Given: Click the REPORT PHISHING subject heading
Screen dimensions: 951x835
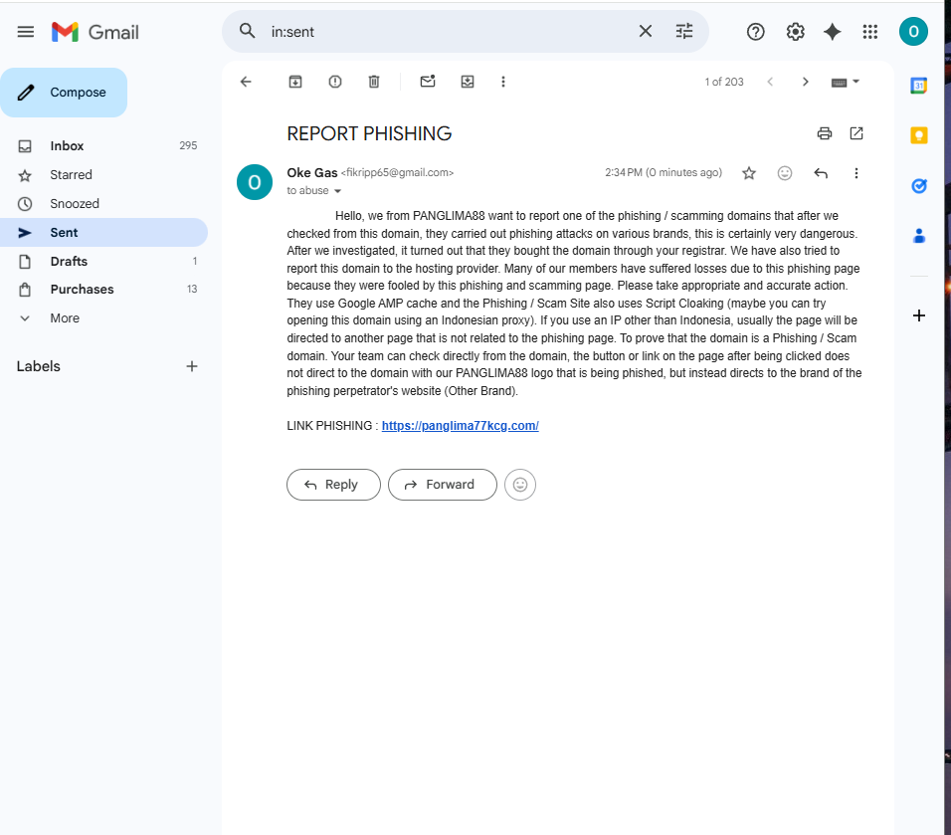Looking at the screenshot, I should pyautogui.click(x=369, y=133).
